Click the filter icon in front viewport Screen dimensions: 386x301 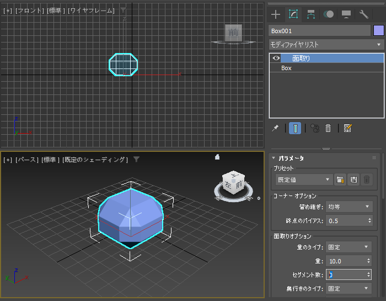click(x=123, y=10)
